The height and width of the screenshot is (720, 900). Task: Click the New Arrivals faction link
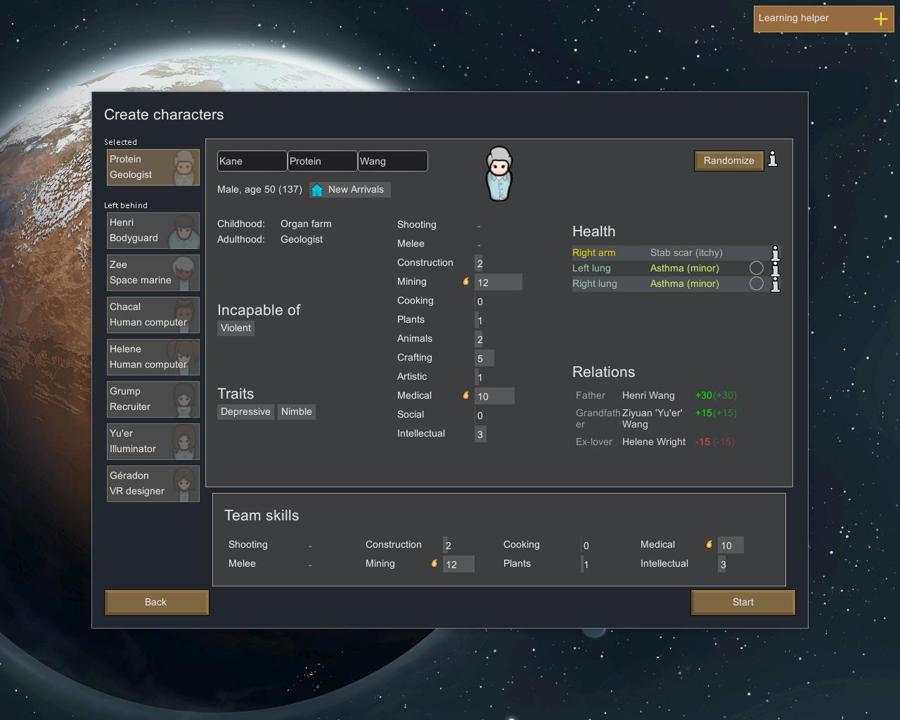pyautogui.click(x=349, y=190)
